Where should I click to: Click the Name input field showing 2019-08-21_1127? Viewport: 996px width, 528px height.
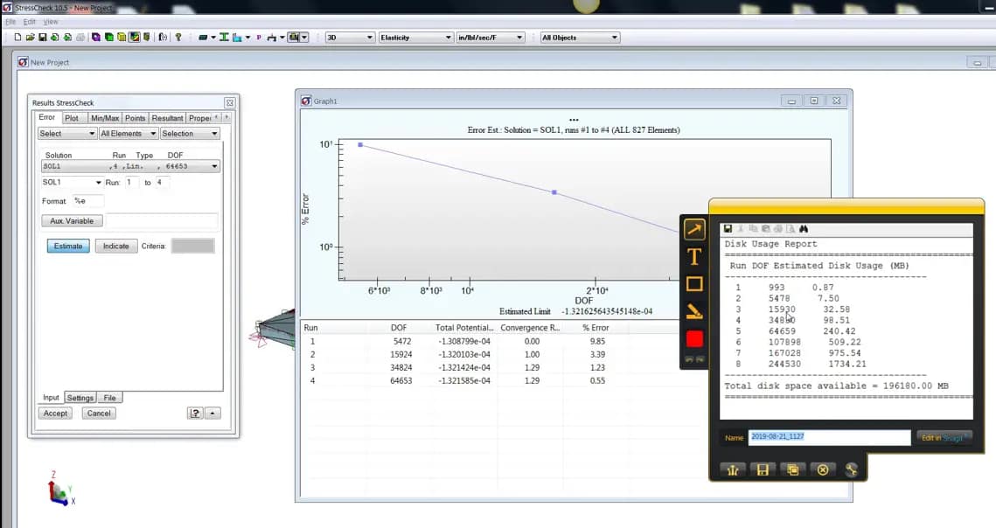[826, 437]
